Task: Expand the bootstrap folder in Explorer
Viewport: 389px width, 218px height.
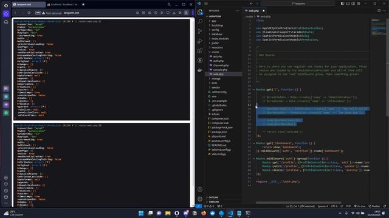Action: [218, 25]
